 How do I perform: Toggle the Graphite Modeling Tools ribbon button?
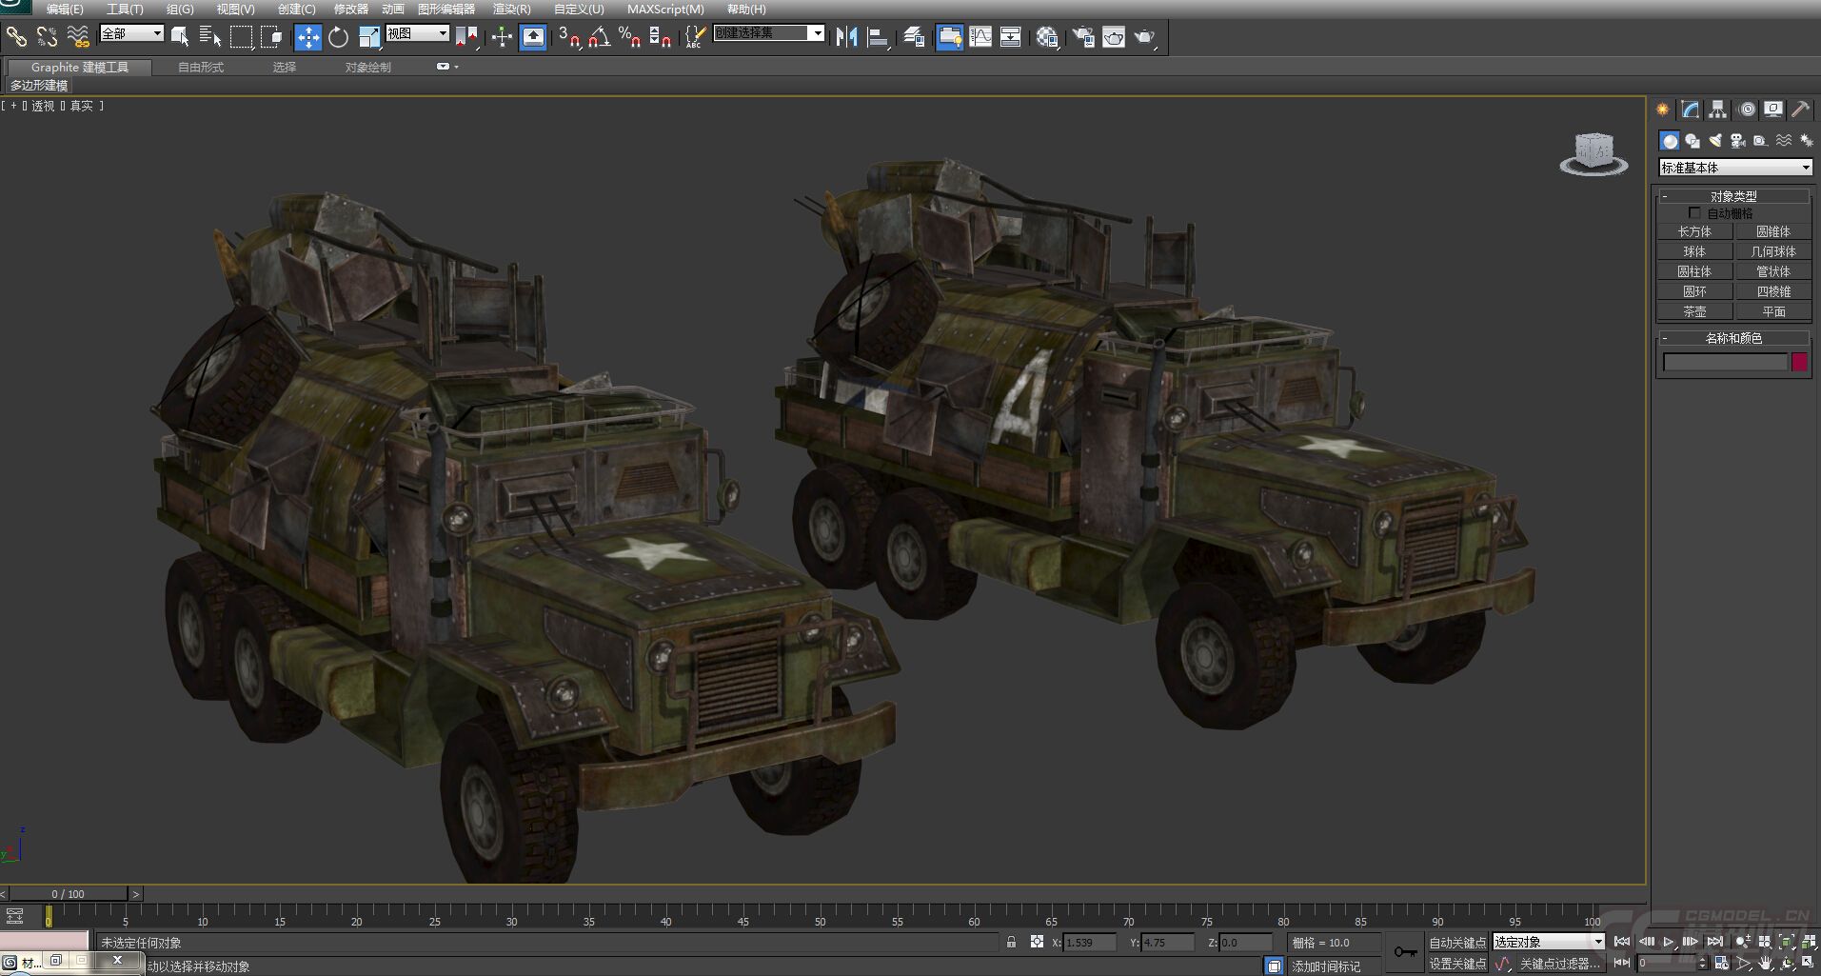pos(950,37)
